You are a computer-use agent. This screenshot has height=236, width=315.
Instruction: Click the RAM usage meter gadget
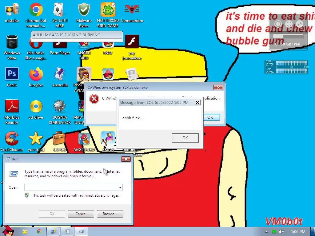(x=286, y=71)
